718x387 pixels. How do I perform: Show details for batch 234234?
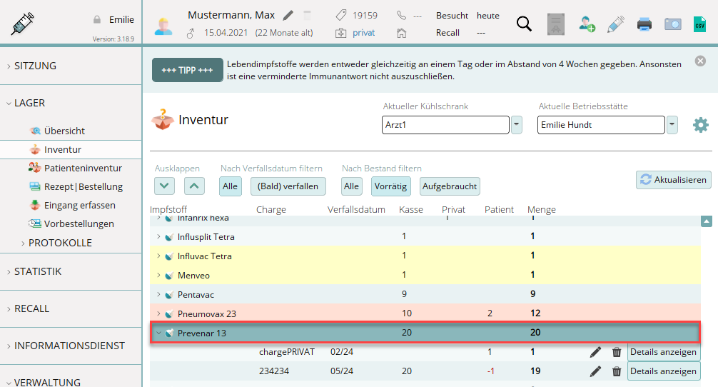pos(663,371)
